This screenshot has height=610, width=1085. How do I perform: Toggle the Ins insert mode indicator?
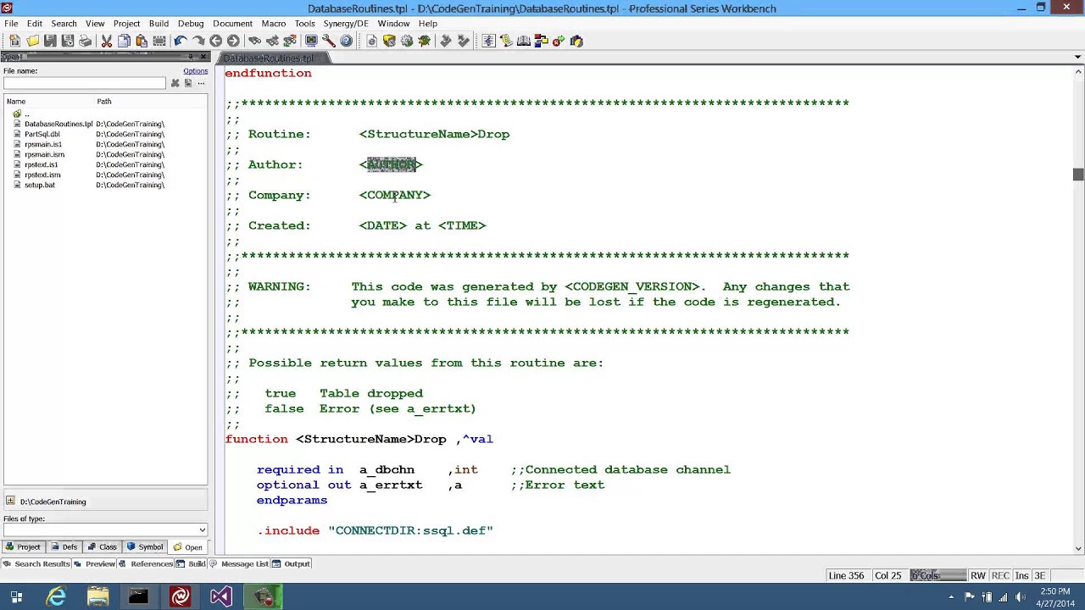pos(1021,575)
